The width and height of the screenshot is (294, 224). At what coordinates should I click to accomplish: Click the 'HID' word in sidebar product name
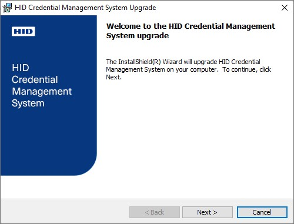(x=21, y=68)
